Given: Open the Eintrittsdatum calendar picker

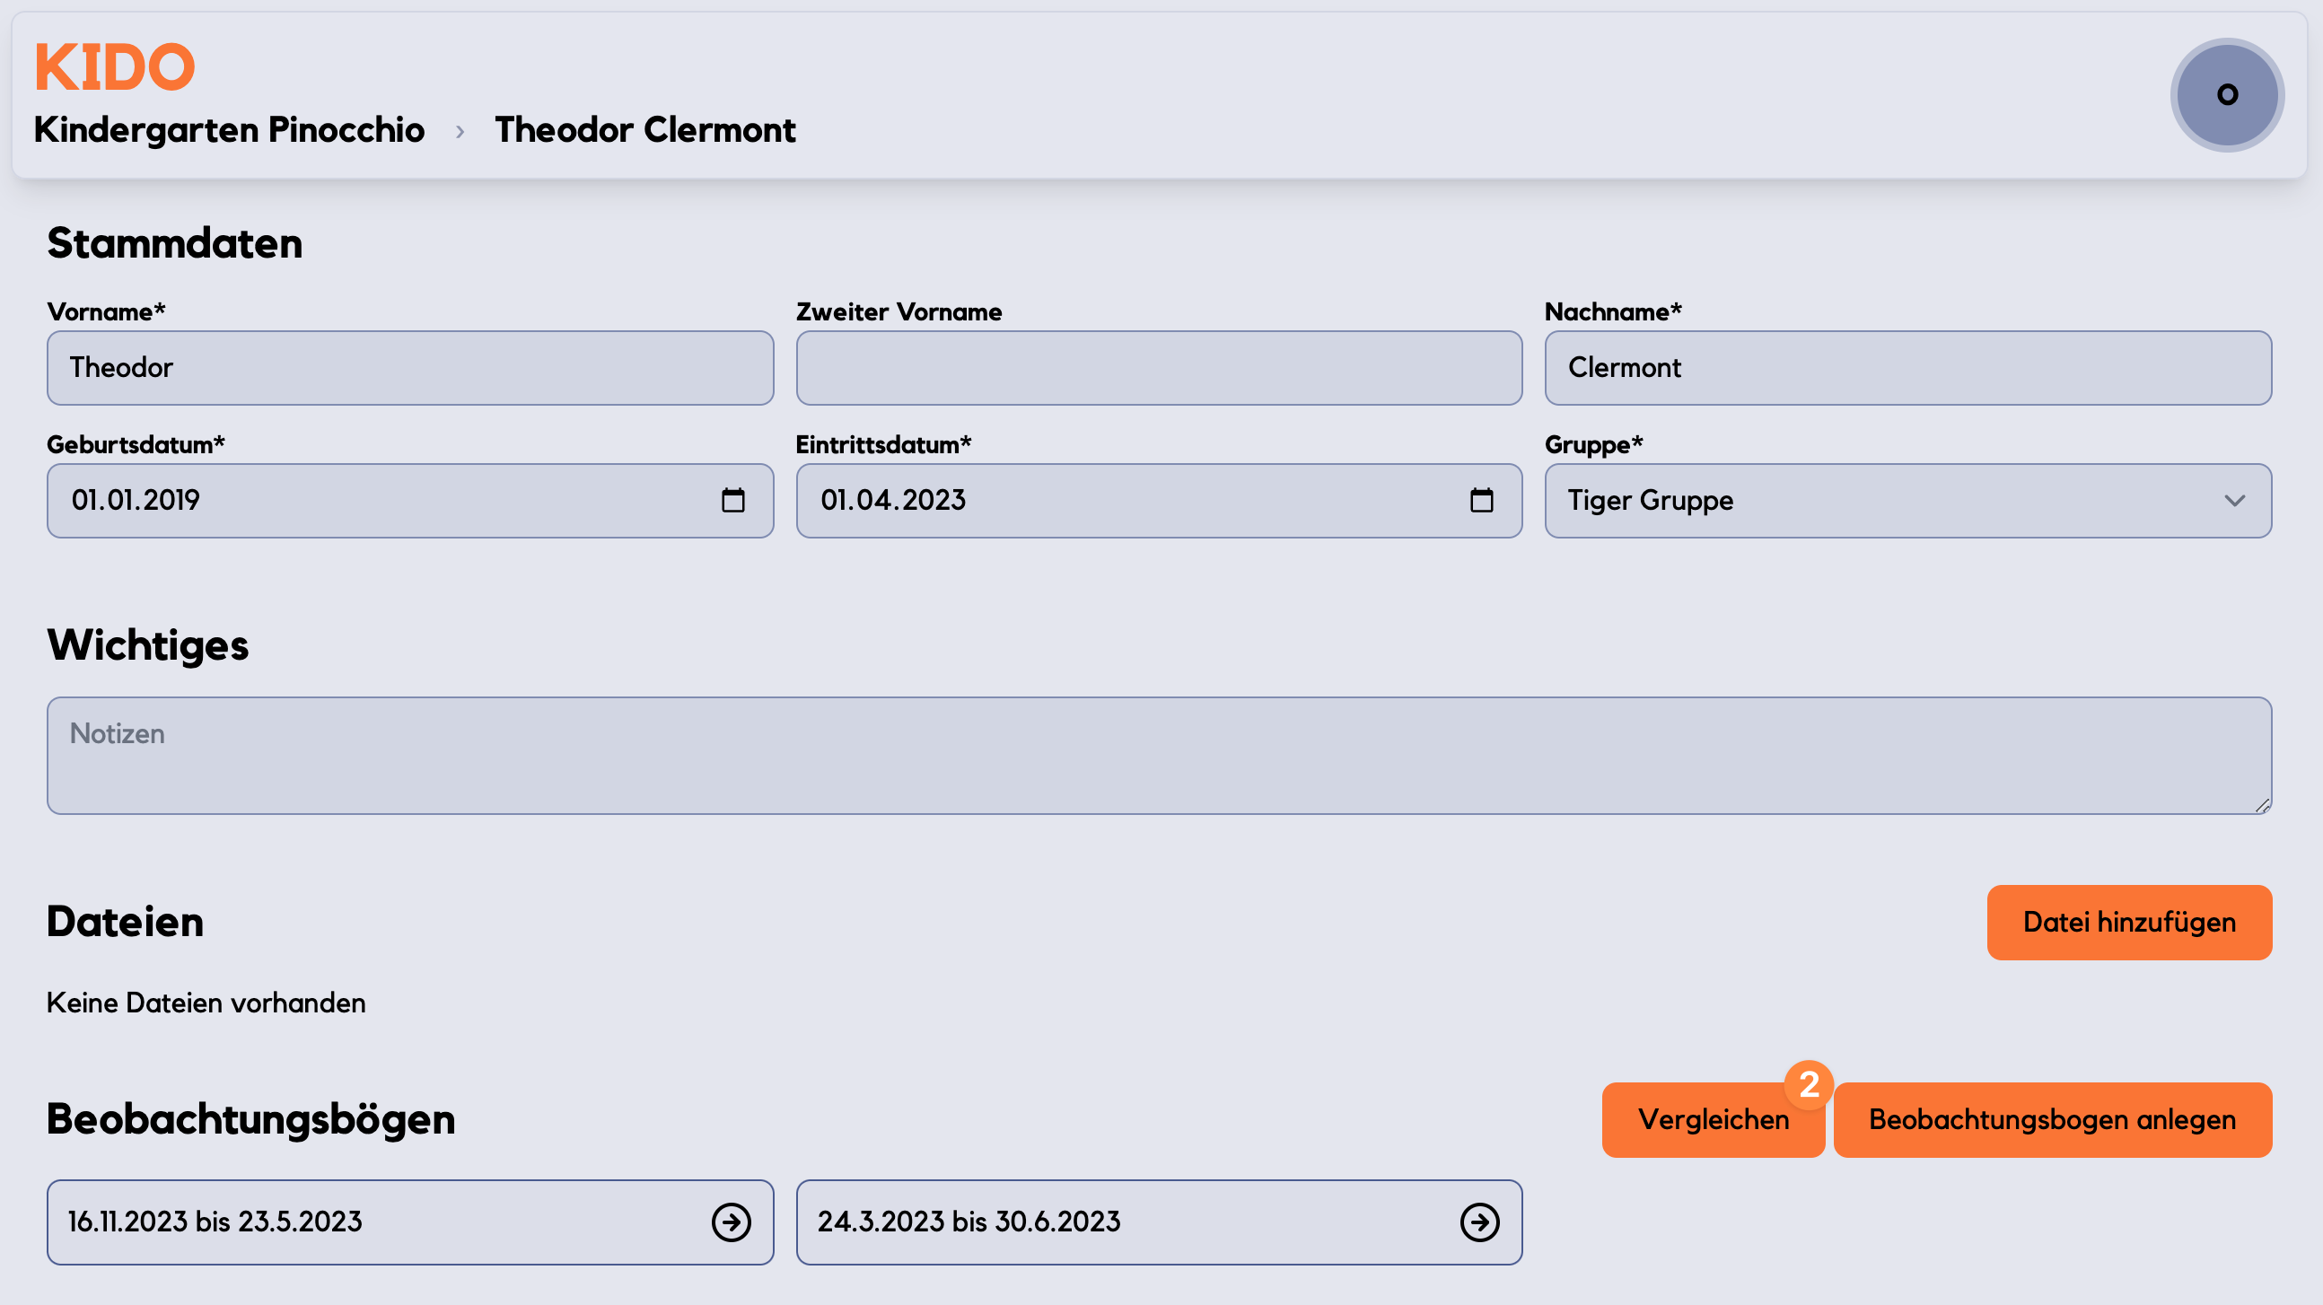Looking at the screenshot, I should [1481, 501].
